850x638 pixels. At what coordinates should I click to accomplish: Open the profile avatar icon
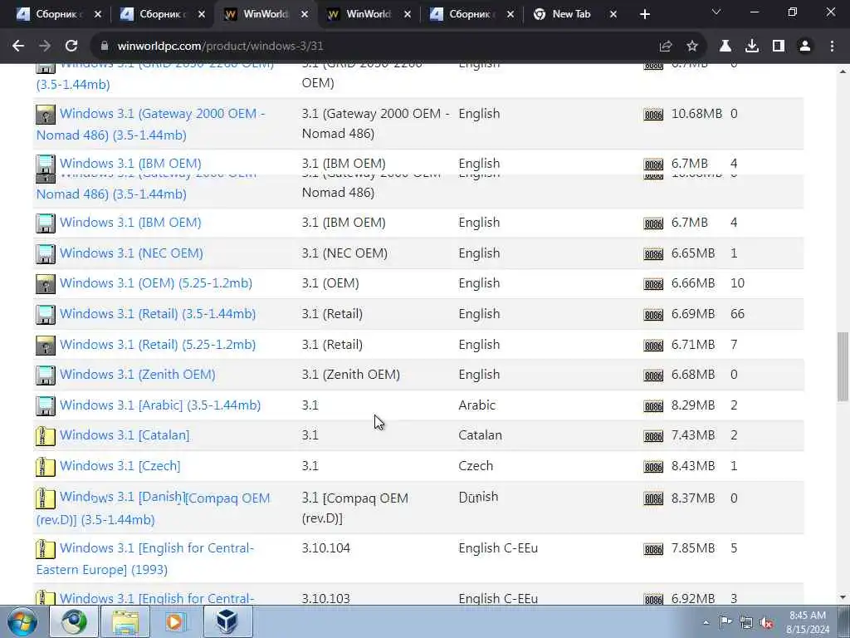point(805,47)
